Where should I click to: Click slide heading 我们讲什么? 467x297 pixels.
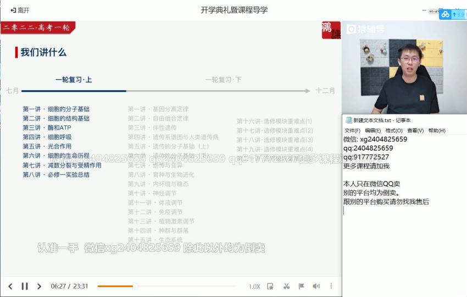coord(43,52)
